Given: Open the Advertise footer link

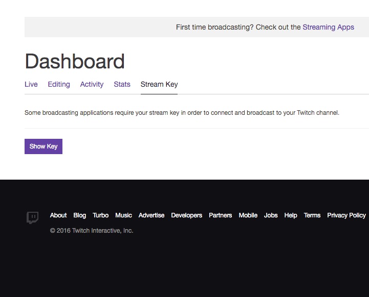Looking at the screenshot, I should [151, 215].
